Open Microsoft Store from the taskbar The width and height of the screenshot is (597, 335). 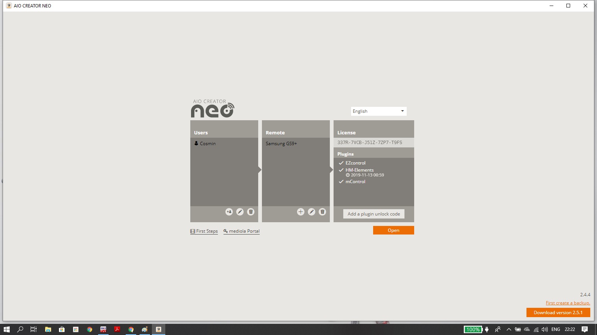pos(62,329)
